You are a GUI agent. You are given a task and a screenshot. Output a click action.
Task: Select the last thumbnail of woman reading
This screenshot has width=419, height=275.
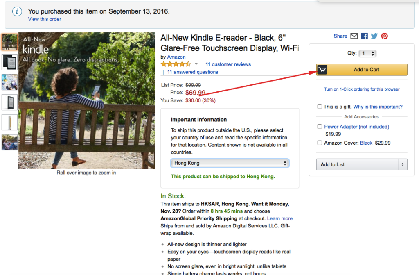point(10,142)
